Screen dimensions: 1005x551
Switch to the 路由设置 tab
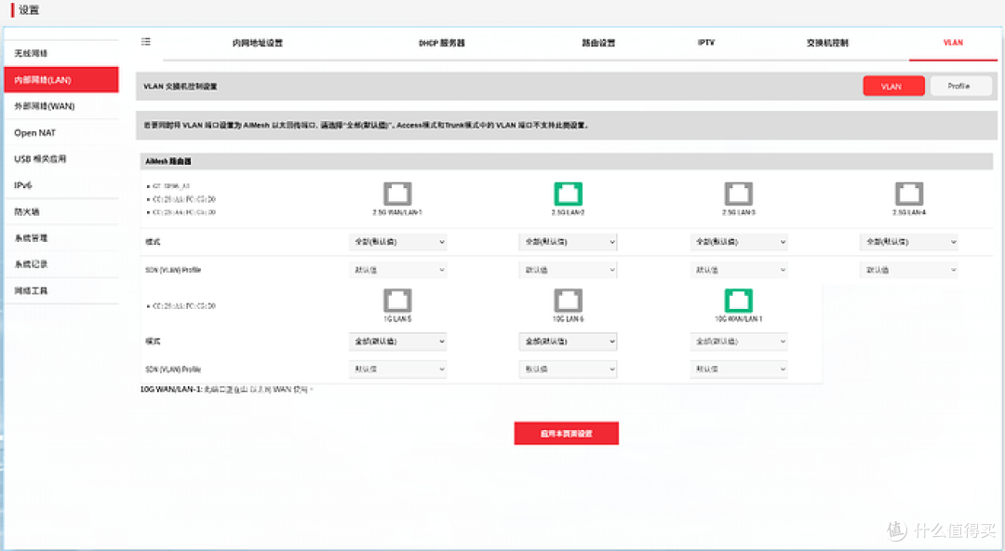[x=598, y=43]
